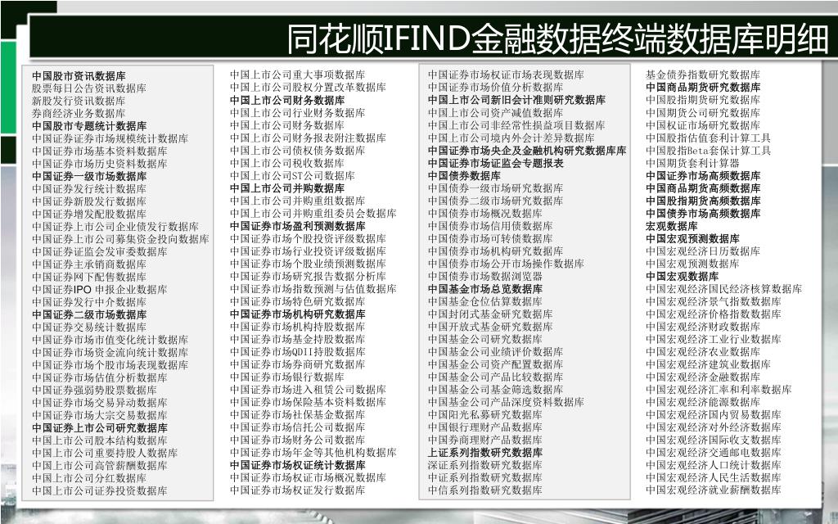This screenshot has width=838, height=524.
Task: Click the entry 中国上市公司高管薪酬数据库
Action: [99, 466]
